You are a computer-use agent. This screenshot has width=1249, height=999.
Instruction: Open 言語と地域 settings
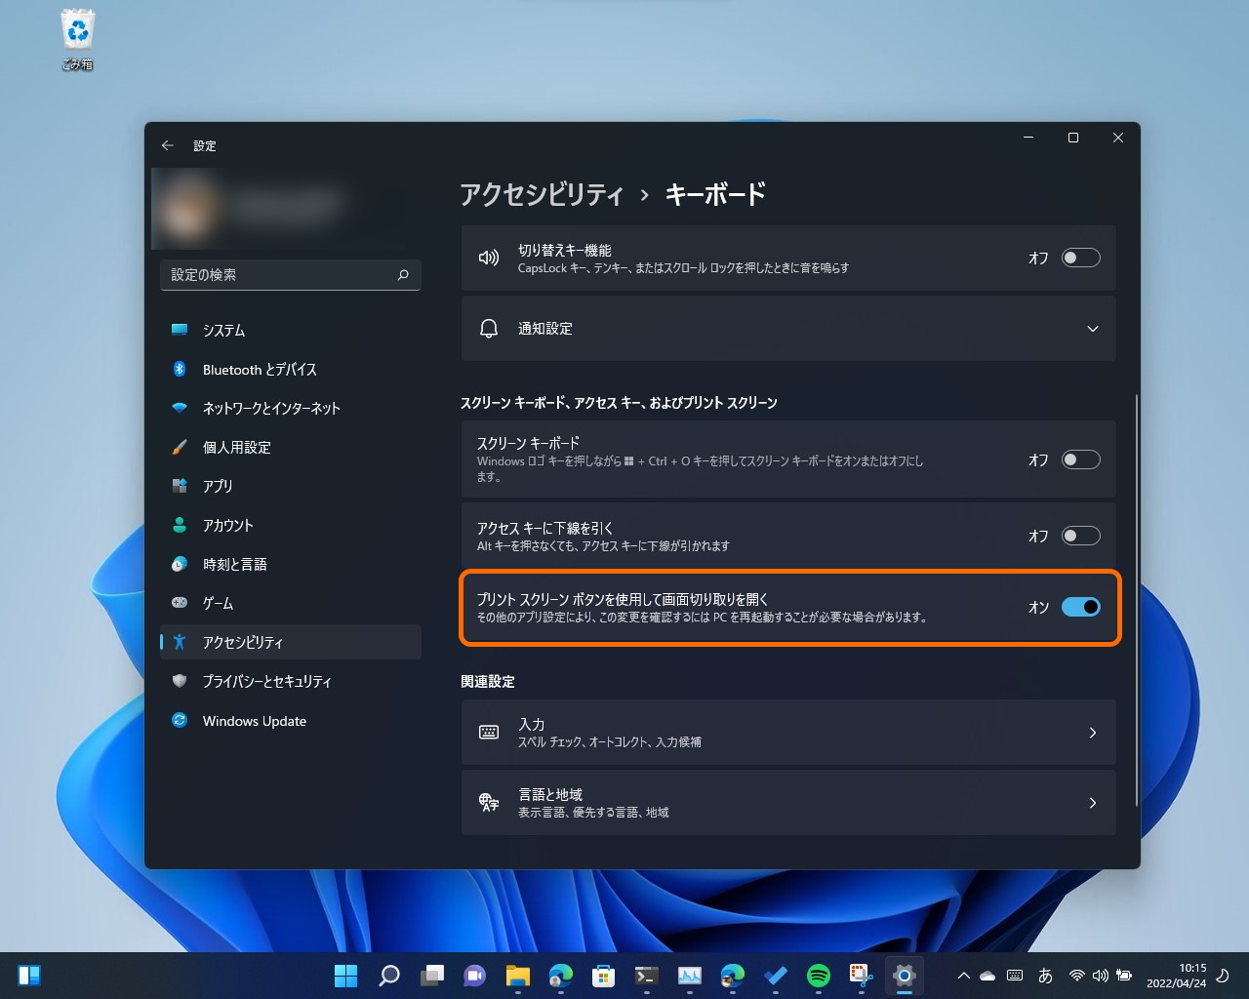(x=788, y=803)
